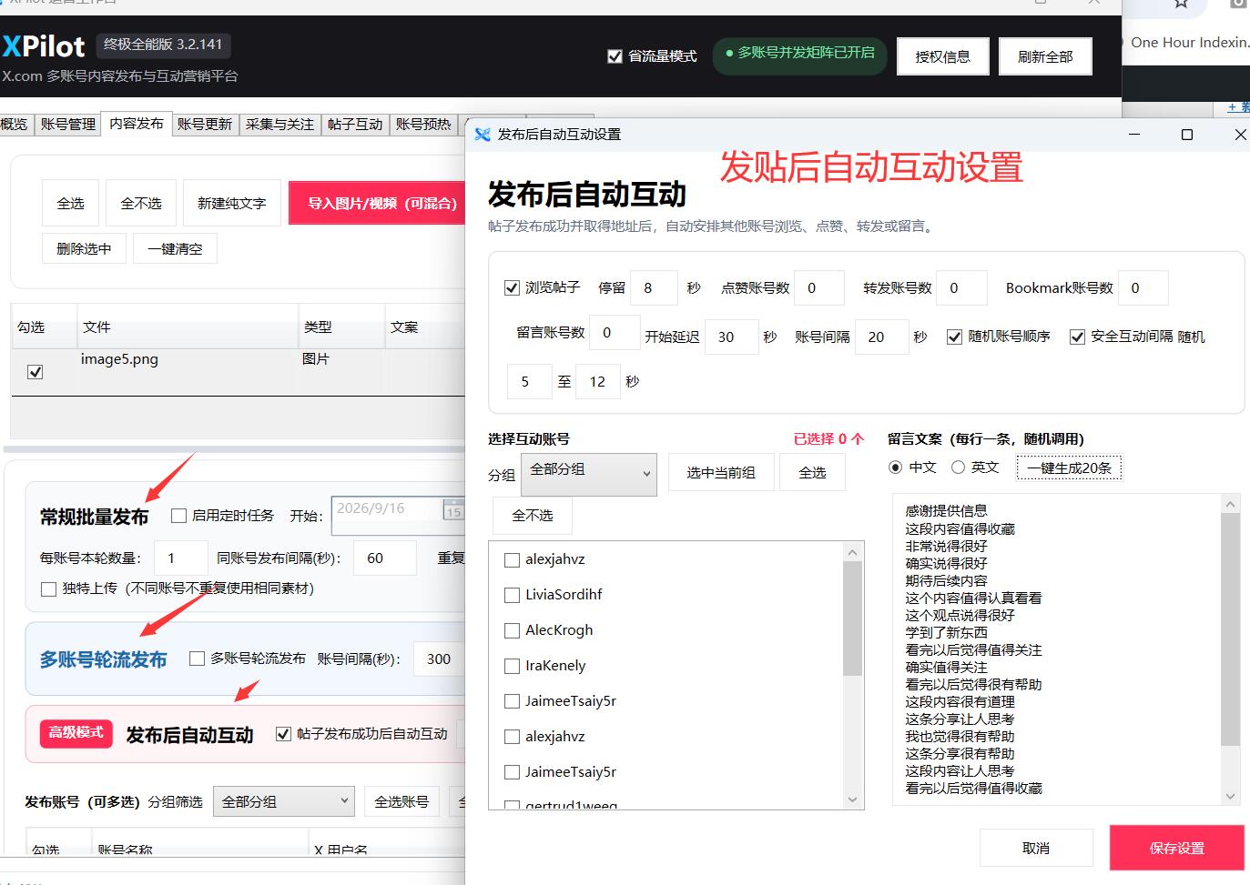The height and width of the screenshot is (885, 1250).
Task: Click 新建纯文字 button
Action: coord(232,204)
